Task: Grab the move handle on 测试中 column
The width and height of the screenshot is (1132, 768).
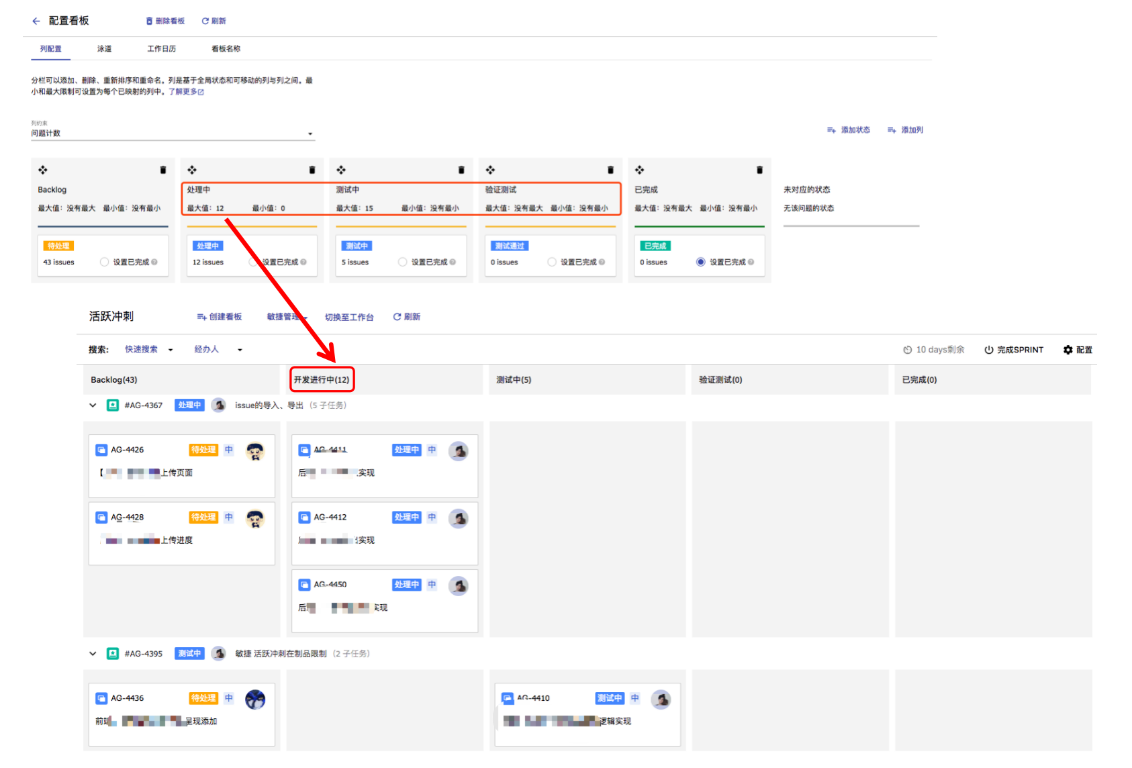Action: (341, 170)
